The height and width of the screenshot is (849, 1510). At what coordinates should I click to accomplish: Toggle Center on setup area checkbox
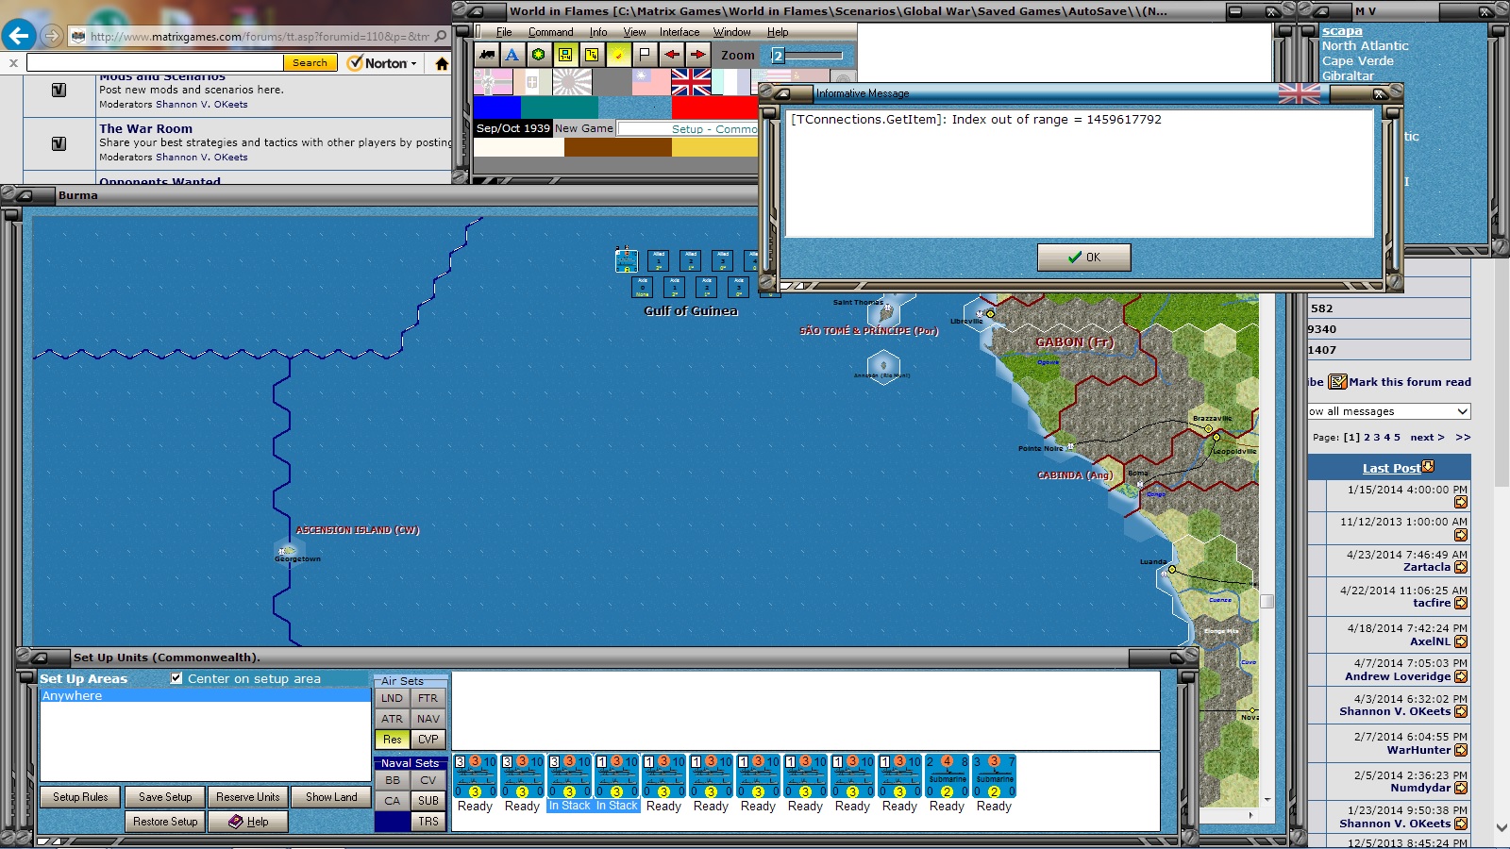coord(176,678)
